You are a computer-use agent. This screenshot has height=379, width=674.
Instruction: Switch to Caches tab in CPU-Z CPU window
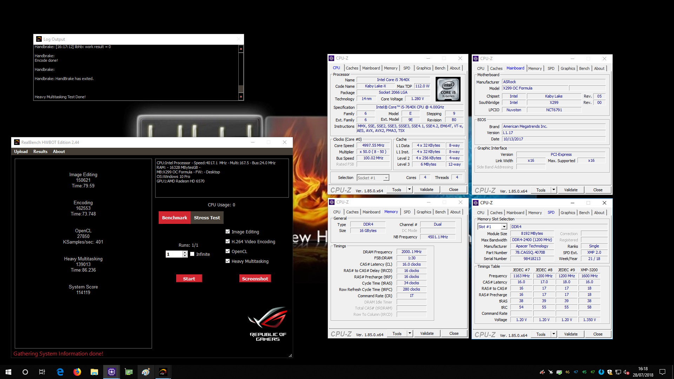[352, 68]
